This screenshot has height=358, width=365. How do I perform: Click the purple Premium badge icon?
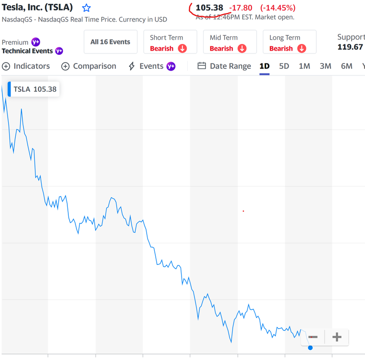coord(35,42)
